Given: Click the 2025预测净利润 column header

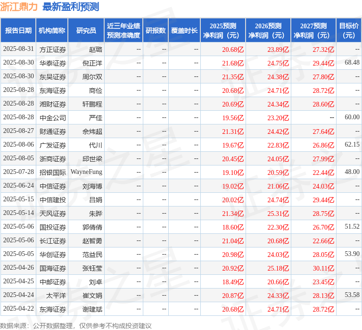Looking at the screenshot, I should coord(223,31).
